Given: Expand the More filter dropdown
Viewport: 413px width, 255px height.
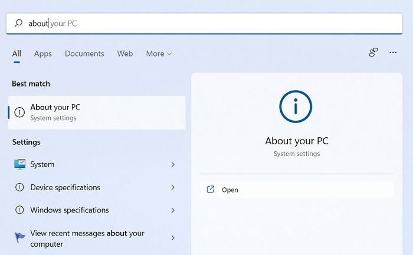Looking at the screenshot, I should 159,54.
